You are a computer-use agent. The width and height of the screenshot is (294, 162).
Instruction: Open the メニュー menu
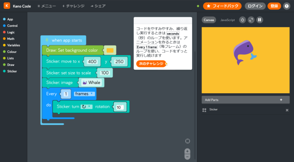pyautogui.click(x=47, y=6)
